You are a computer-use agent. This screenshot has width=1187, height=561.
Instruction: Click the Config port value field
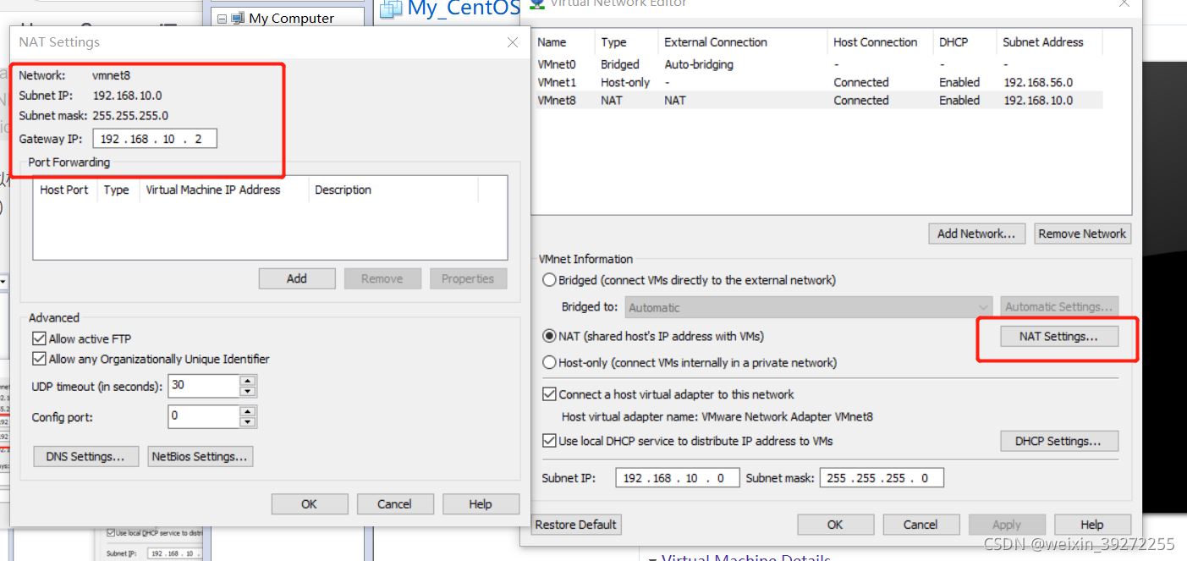click(x=203, y=416)
